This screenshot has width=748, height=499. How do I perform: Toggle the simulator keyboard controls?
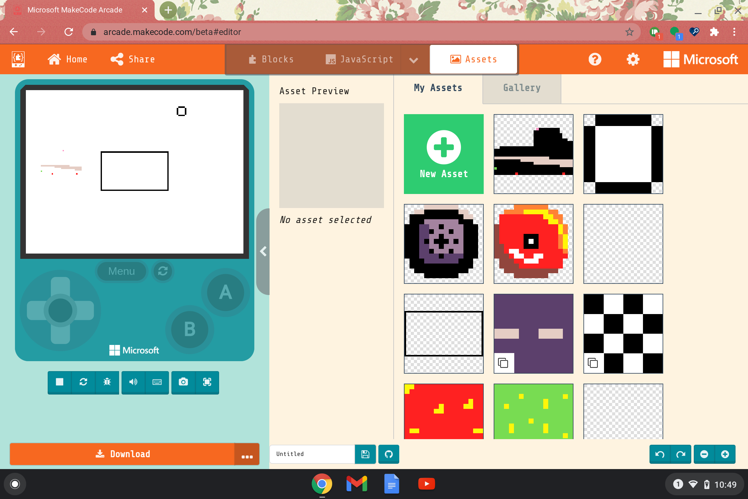click(157, 382)
